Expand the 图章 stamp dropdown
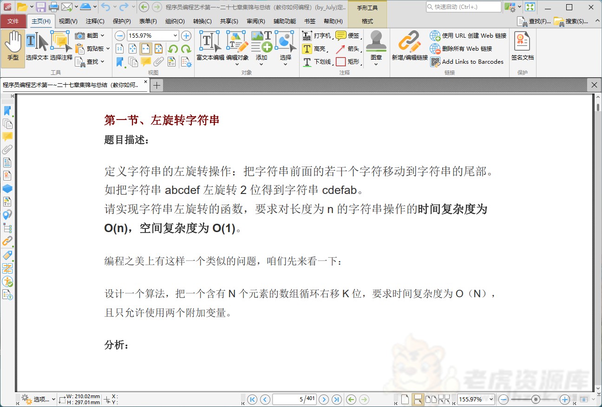602x407 pixels. (x=376, y=64)
